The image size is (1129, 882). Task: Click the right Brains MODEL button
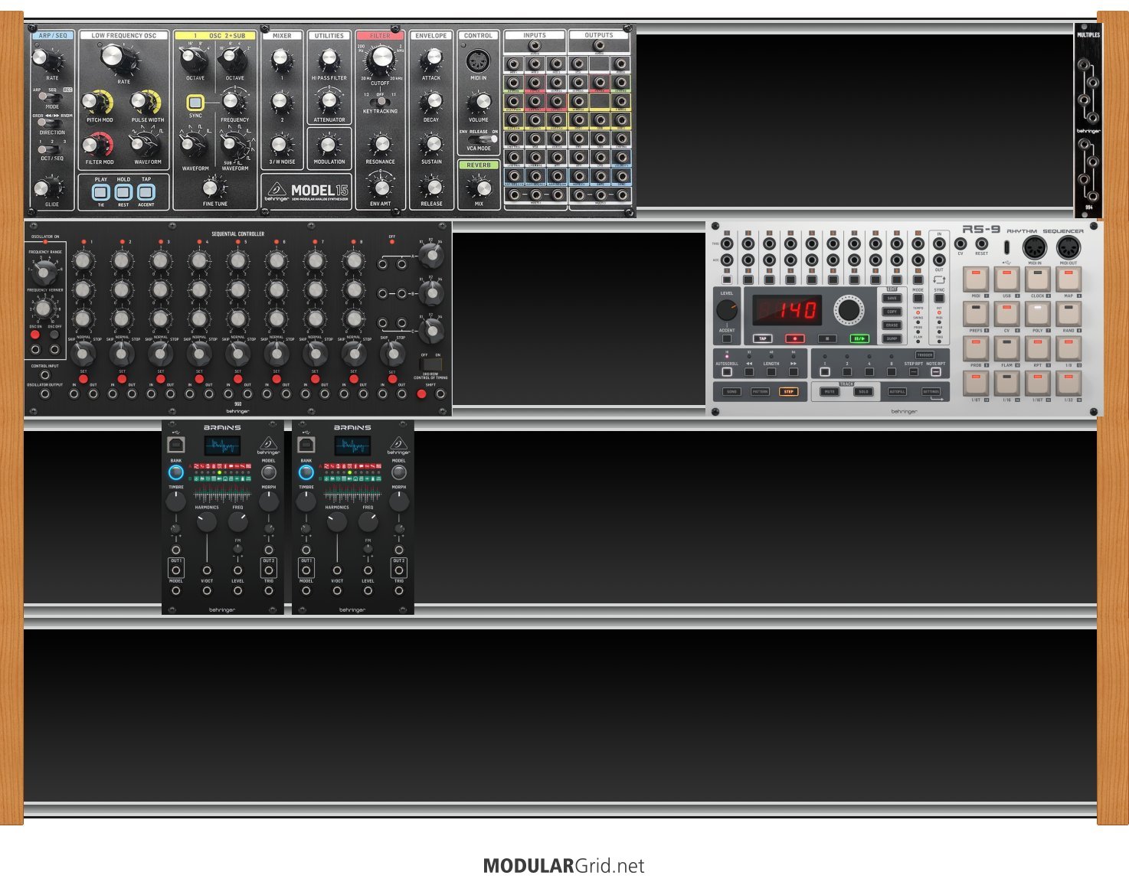pyautogui.click(x=398, y=472)
